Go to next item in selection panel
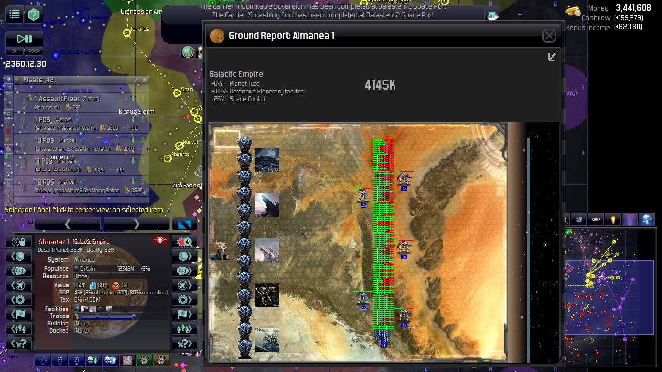Screen dimensions: 662x372 [x=136, y=224]
